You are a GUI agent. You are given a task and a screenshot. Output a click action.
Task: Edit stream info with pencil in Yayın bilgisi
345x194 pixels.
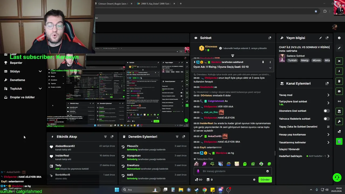(320, 38)
